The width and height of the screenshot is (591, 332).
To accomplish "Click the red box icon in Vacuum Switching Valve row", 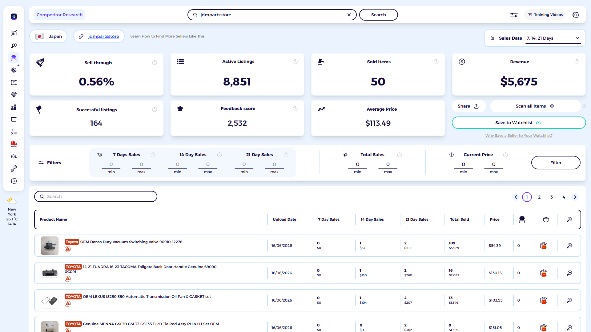I will (x=544, y=246).
